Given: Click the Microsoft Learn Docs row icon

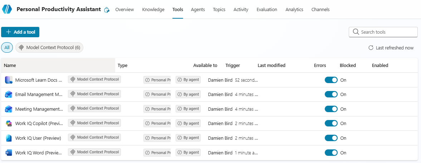Looking at the screenshot, I should coord(9,80).
